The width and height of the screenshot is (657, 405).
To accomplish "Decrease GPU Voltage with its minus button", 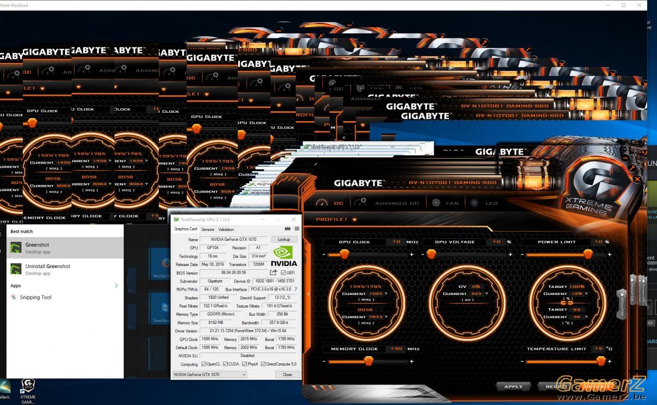I will pyautogui.click(x=423, y=254).
